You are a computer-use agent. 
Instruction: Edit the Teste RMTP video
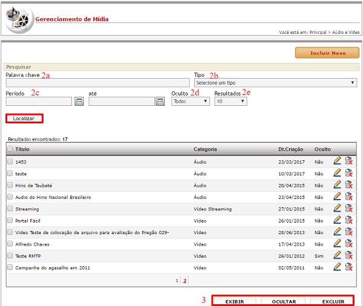tap(337, 255)
